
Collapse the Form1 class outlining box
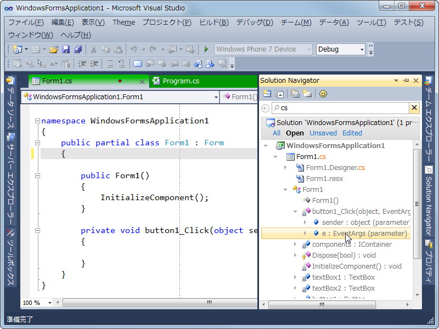37,143
